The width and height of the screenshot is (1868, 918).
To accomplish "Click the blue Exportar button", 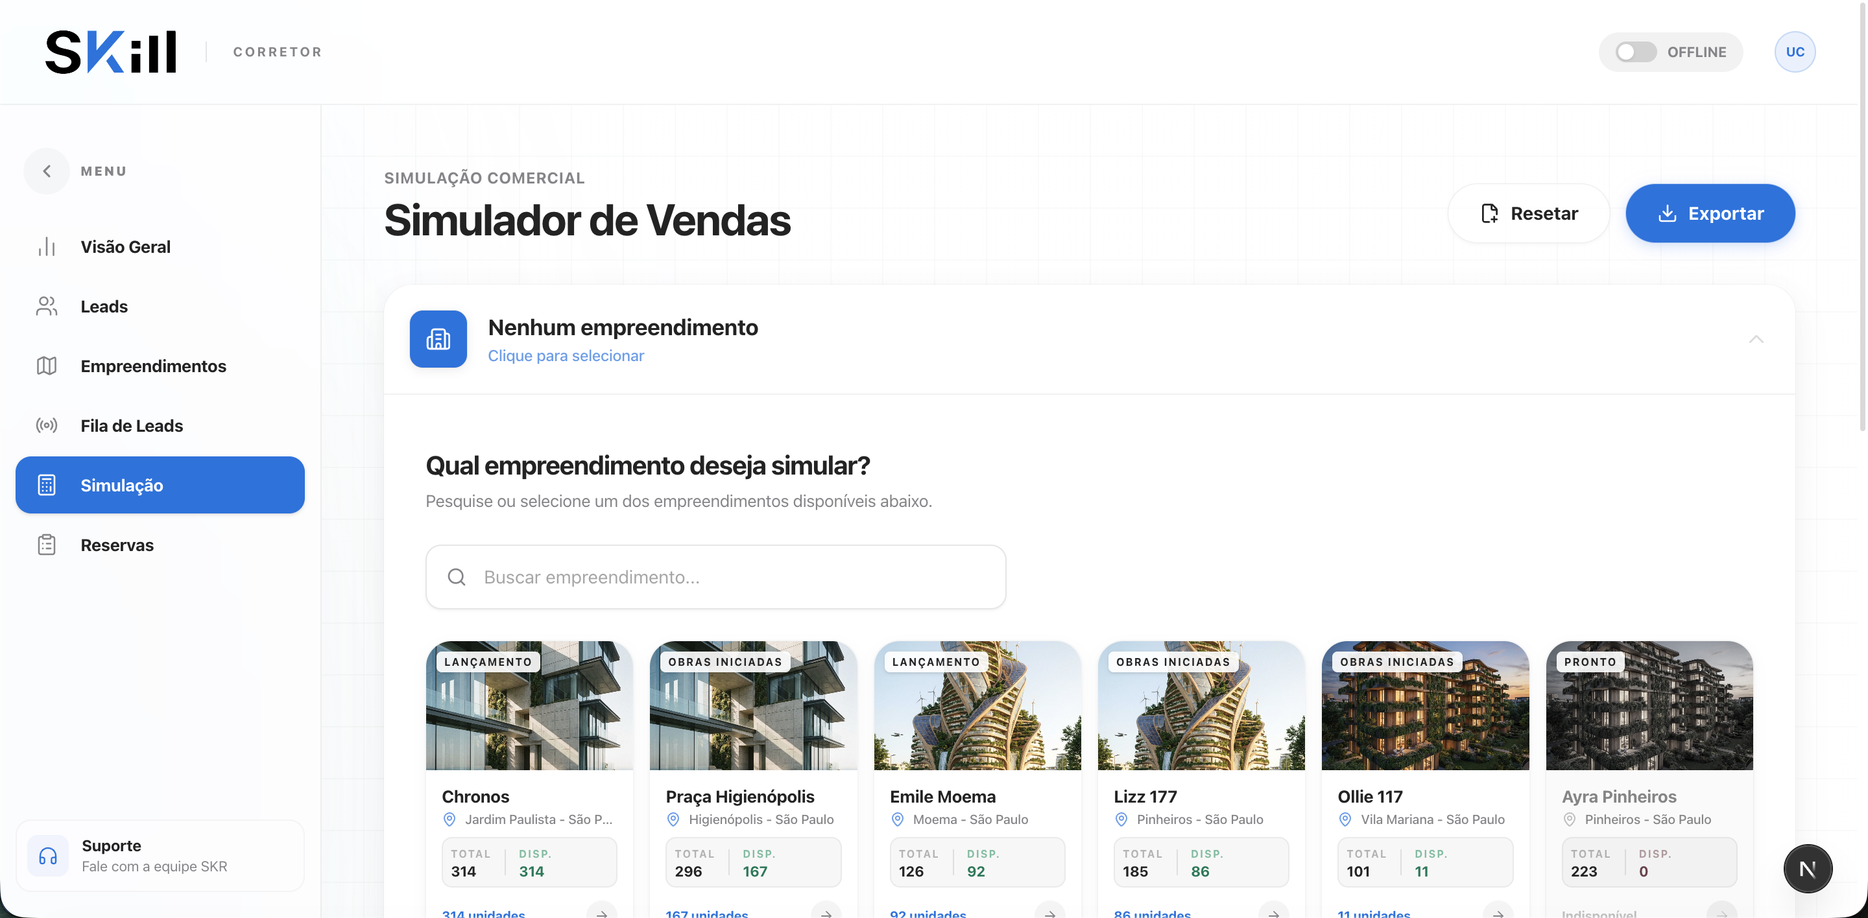I will (x=1710, y=214).
